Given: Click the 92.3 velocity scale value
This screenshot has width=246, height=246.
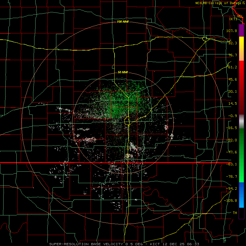Looking at the screenshot, I should point(233,43).
